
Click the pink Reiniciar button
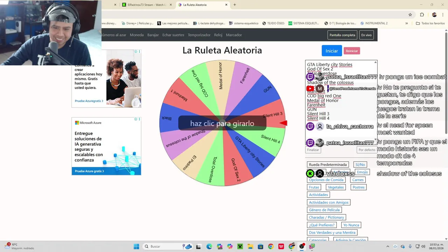tap(352, 51)
